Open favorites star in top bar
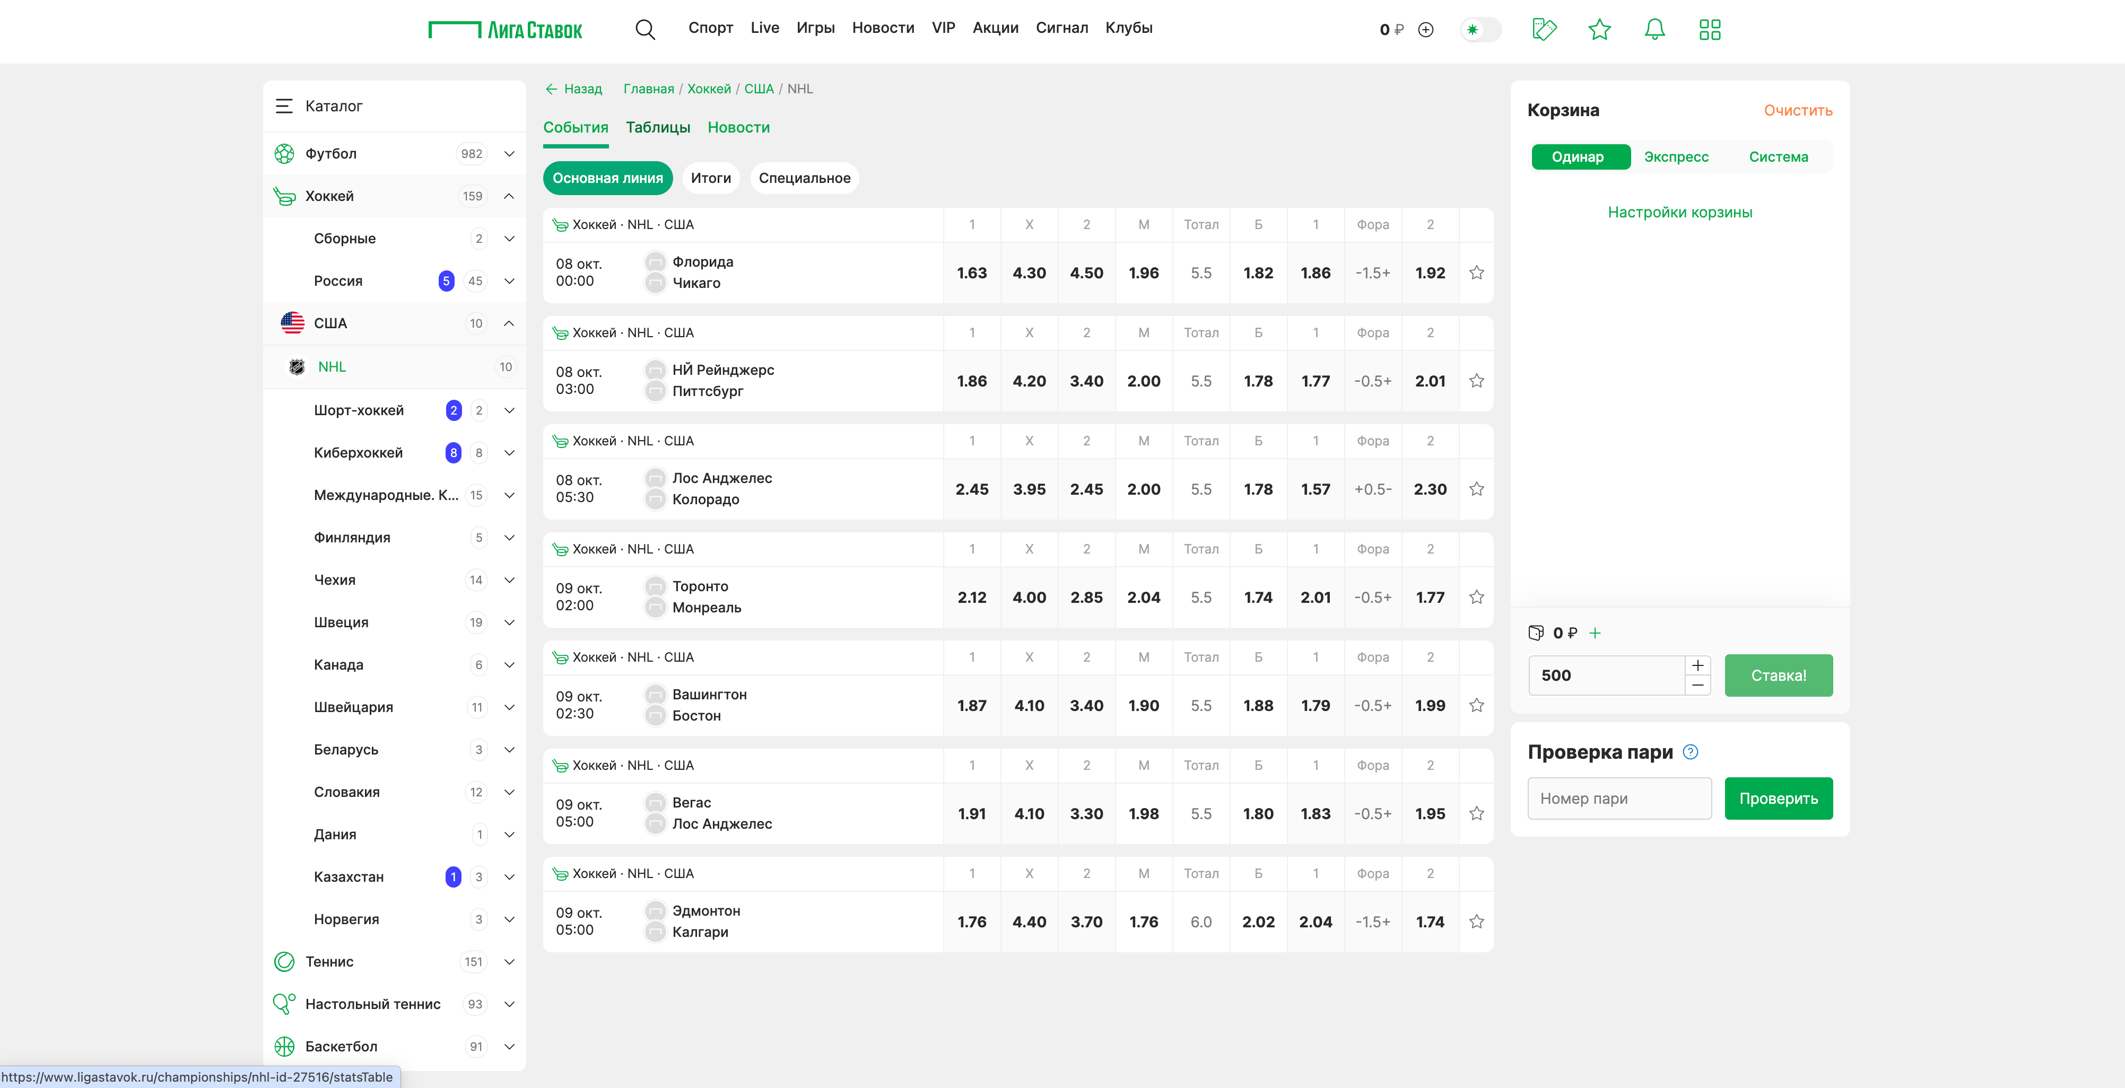 [1599, 30]
